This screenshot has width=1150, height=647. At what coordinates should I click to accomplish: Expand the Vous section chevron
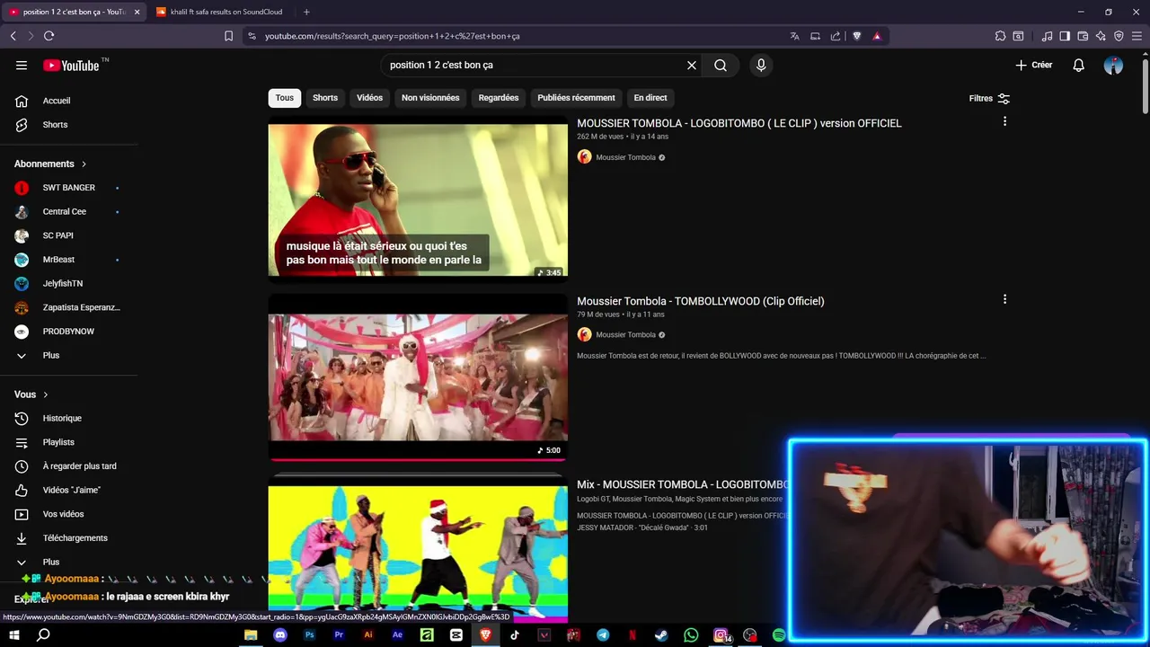click(x=46, y=394)
